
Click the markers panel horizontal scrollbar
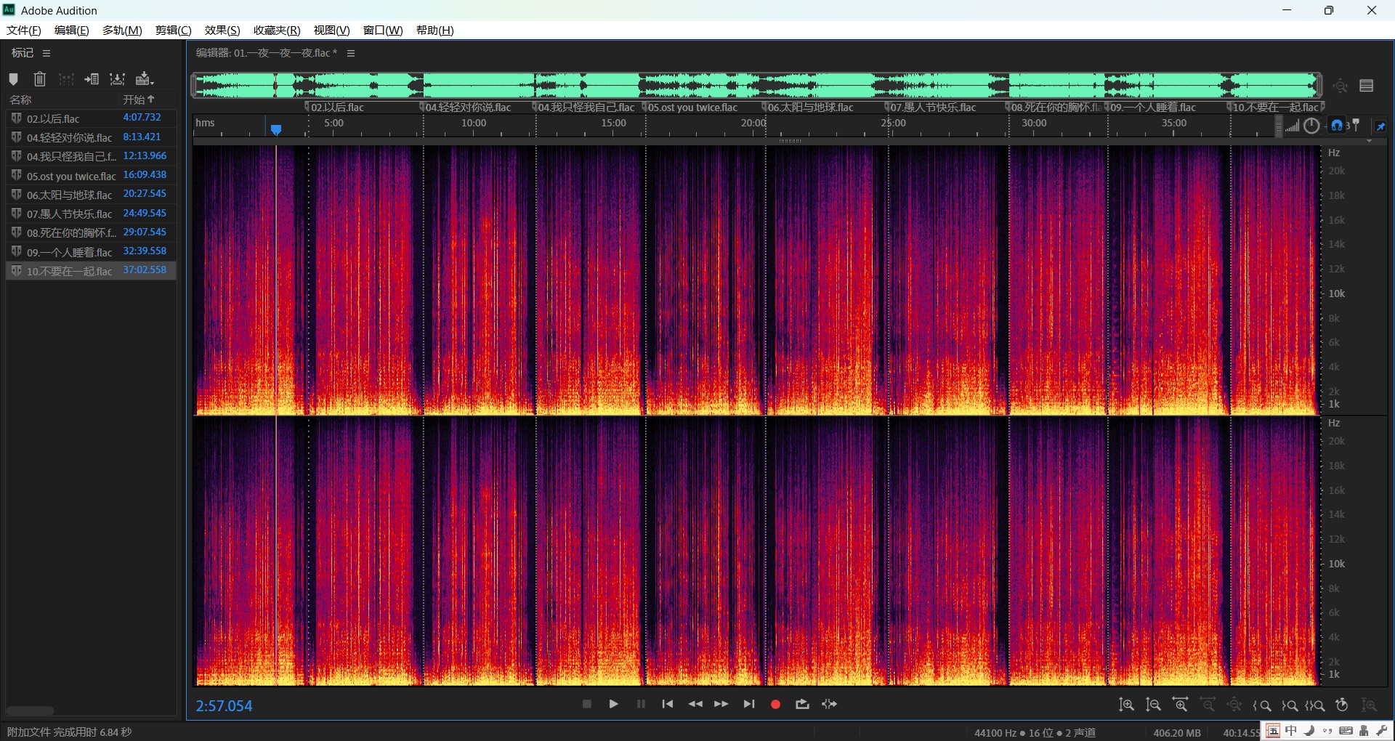coord(30,710)
